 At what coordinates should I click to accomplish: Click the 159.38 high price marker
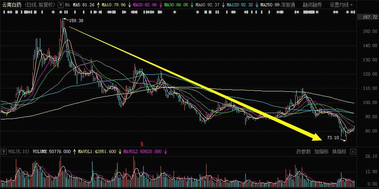[x=76, y=21]
